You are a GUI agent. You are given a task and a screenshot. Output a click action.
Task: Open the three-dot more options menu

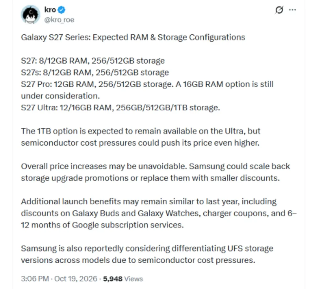pos(293,10)
